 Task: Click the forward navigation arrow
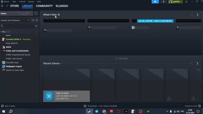tap(7, 6)
